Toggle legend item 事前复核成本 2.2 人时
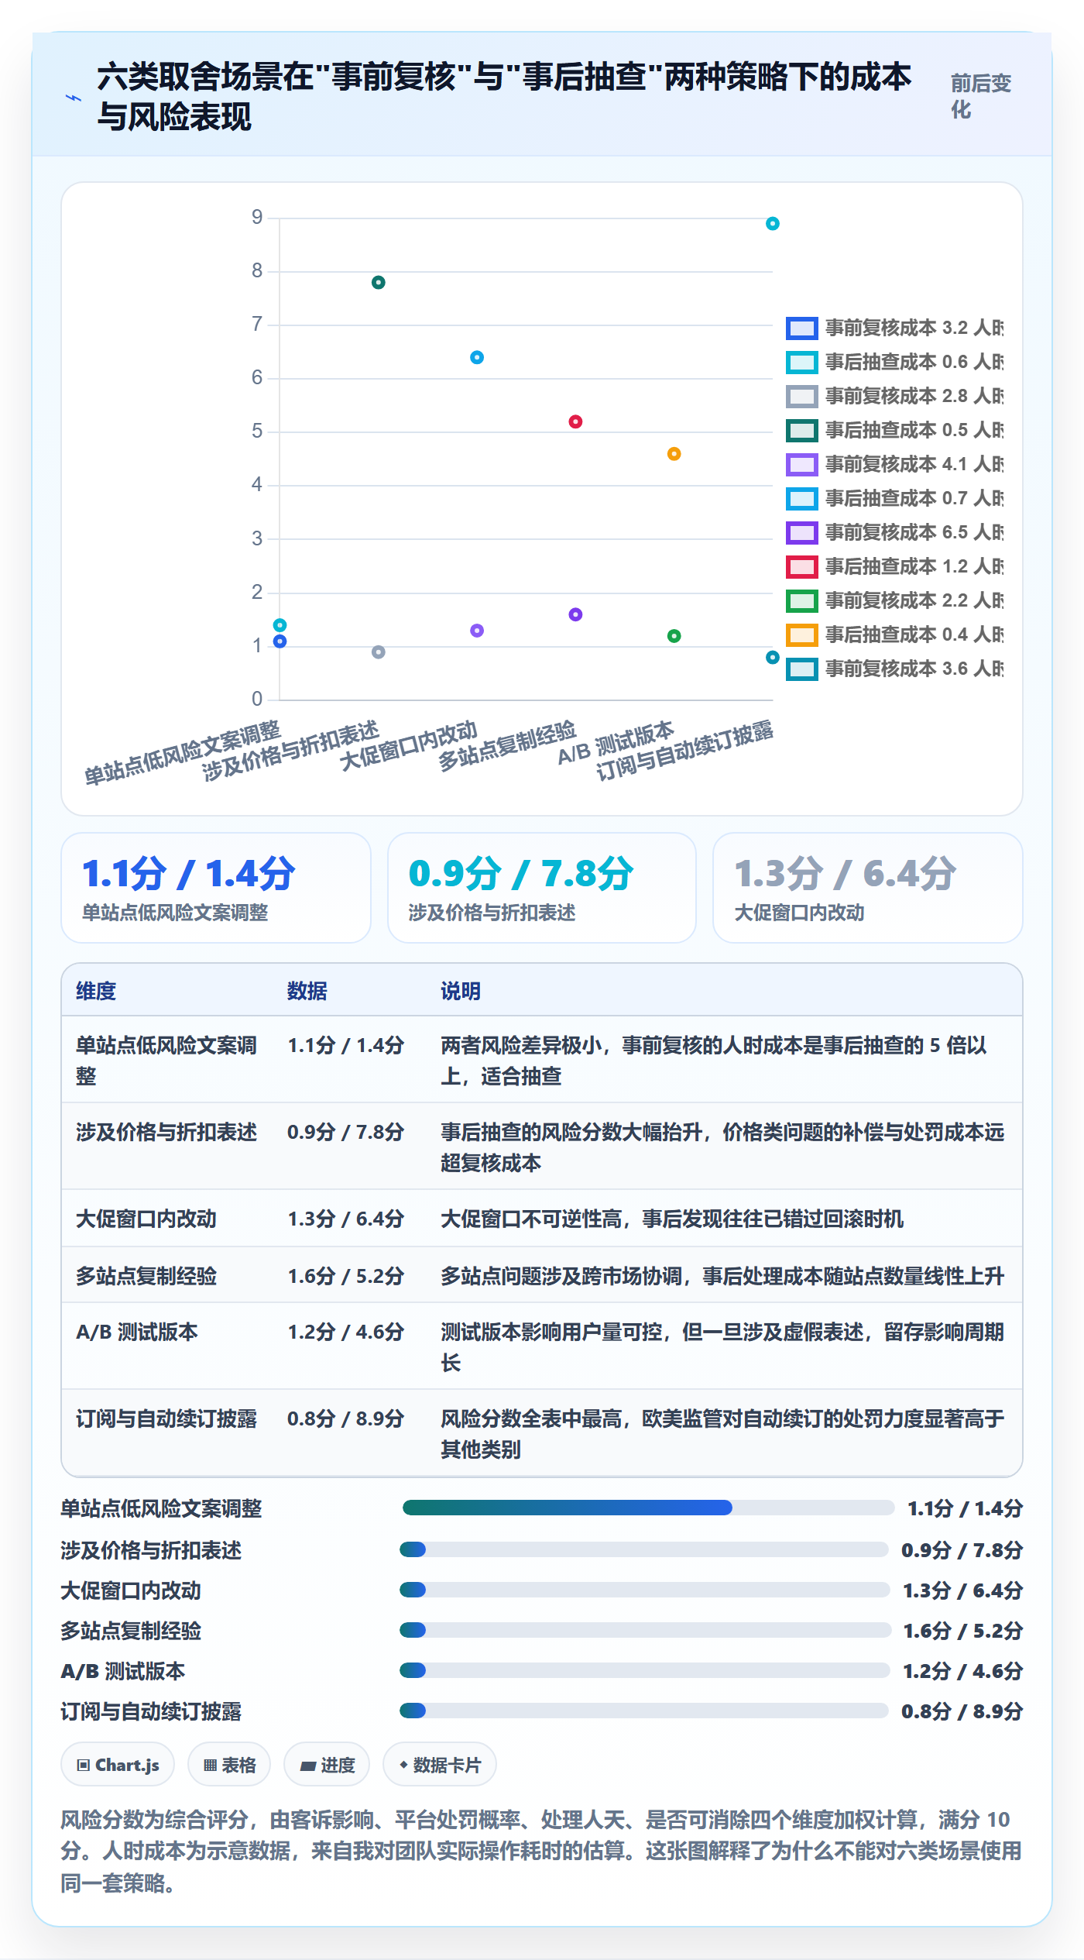 [x=894, y=600]
